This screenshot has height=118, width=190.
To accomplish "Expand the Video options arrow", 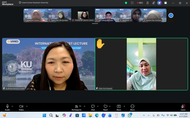I will pyautogui.click(x=27, y=106).
